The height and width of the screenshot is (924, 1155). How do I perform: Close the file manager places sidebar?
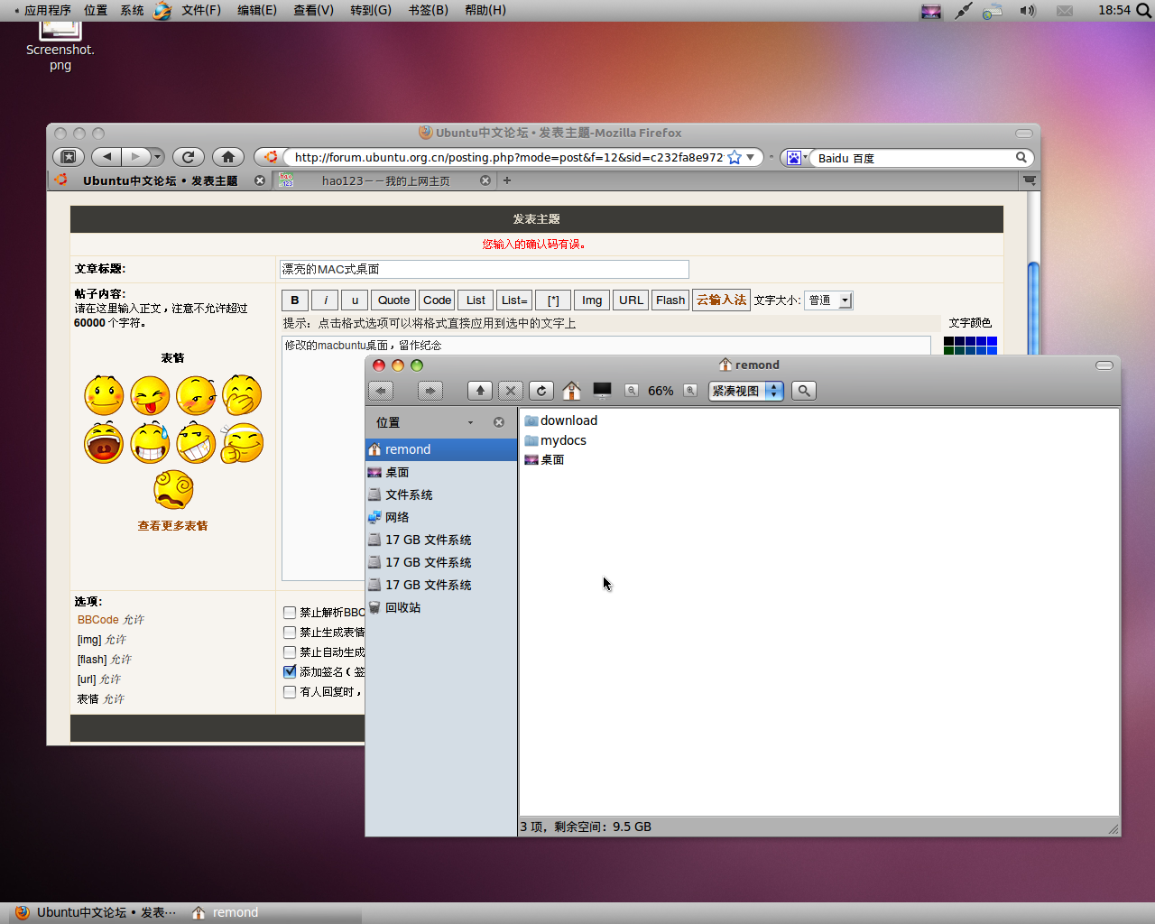click(499, 422)
